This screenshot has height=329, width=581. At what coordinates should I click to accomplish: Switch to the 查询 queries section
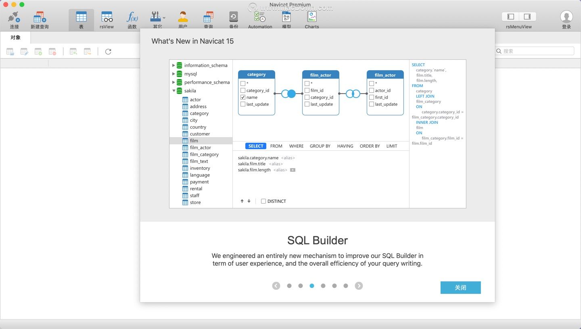tap(208, 20)
